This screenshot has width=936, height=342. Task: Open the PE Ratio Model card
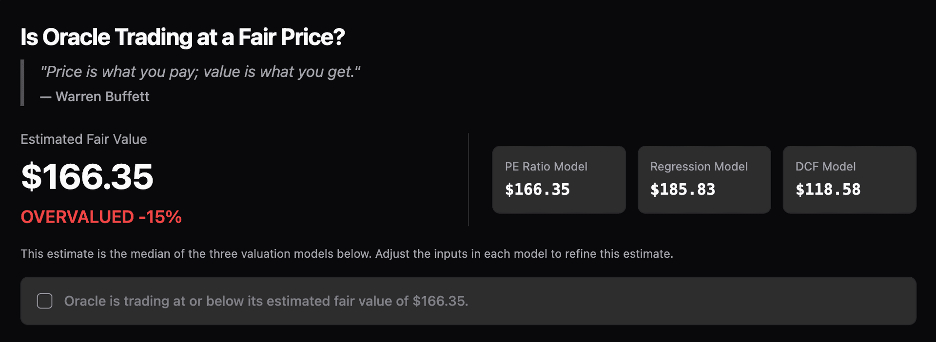[x=559, y=179]
